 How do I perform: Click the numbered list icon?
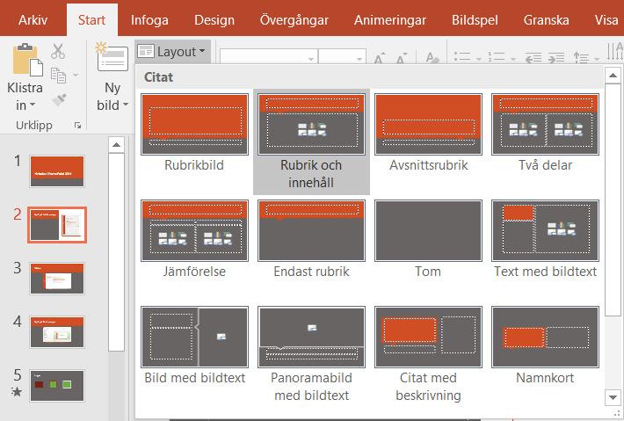[497, 57]
